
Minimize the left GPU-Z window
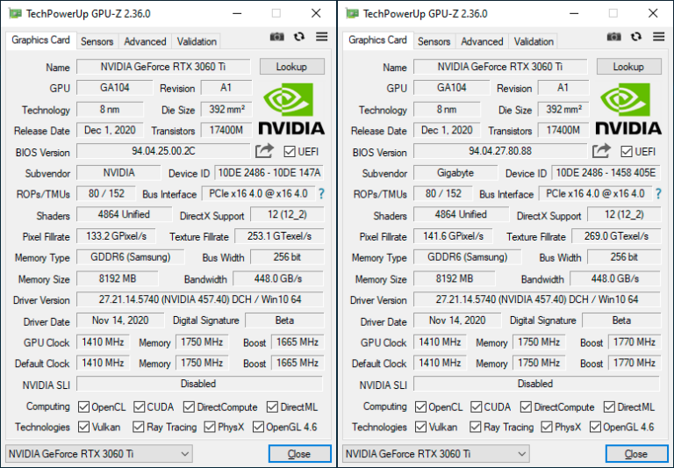point(237,13)
